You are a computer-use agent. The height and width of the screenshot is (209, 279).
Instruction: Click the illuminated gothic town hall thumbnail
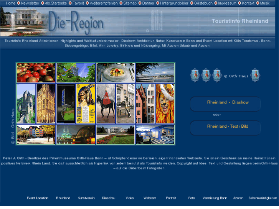(46, 104)
